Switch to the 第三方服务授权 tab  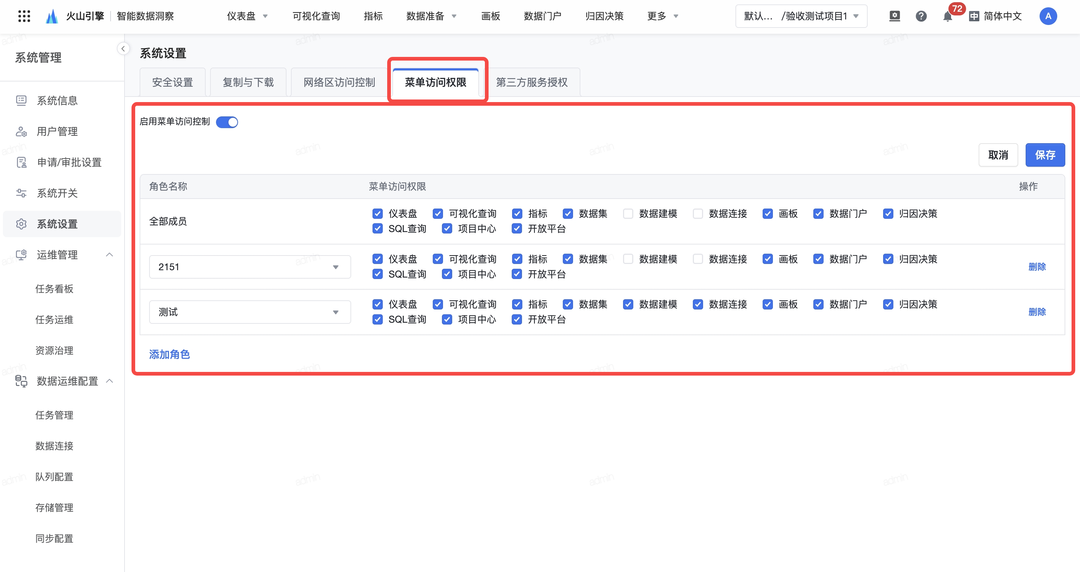(532, 82)
